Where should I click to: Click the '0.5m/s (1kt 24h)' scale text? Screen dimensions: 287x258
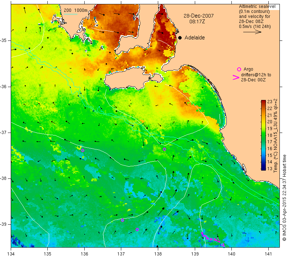[255, 27]
